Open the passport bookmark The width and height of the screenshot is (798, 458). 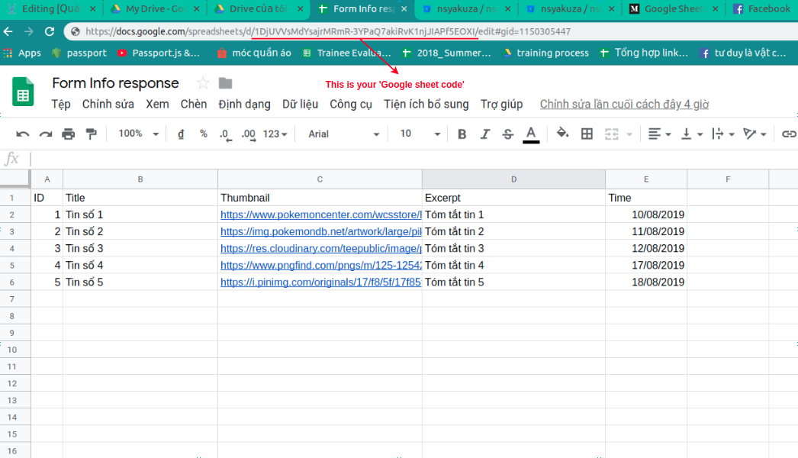pos(79,53)
